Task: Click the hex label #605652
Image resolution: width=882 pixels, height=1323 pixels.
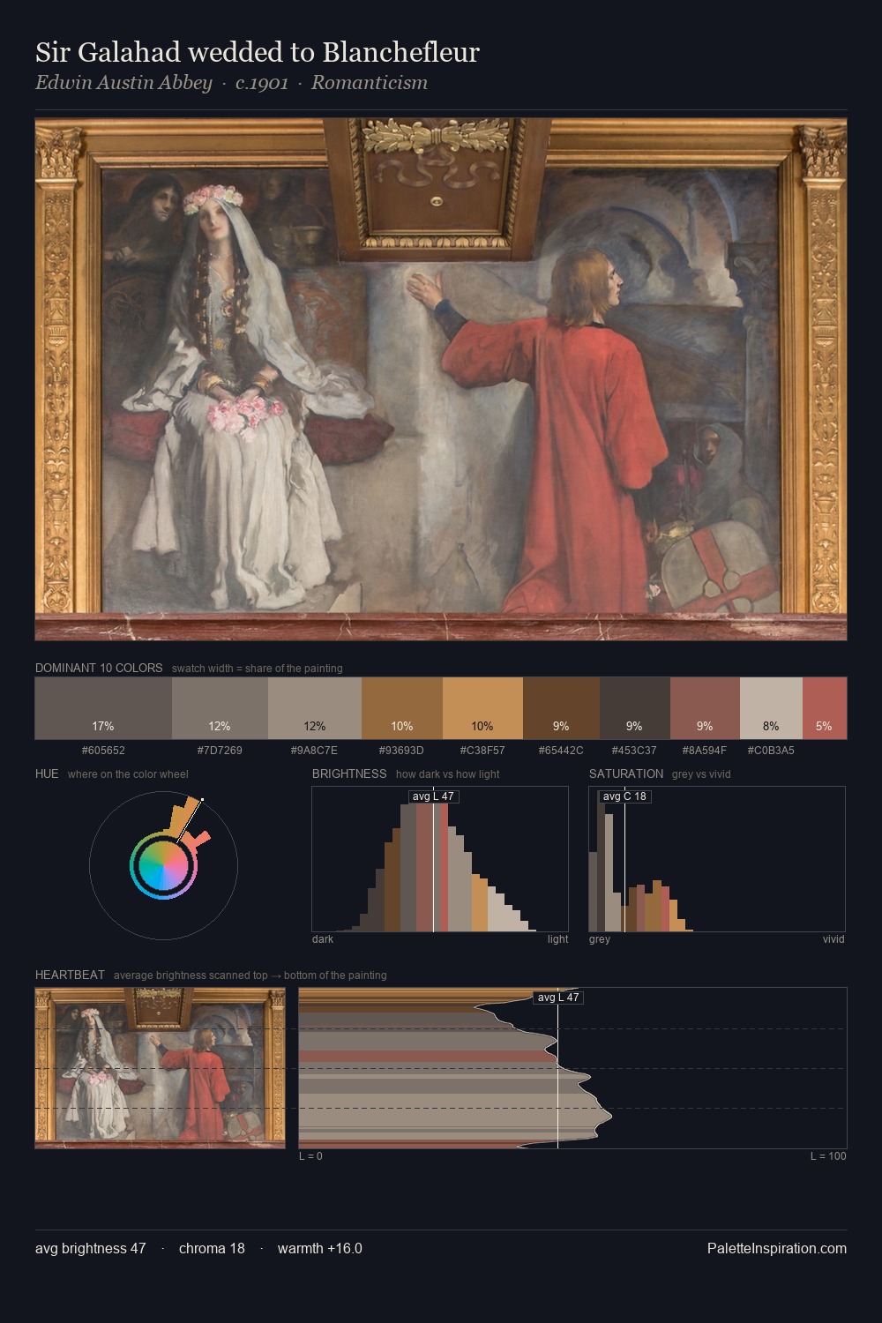Action: point(103,751)
